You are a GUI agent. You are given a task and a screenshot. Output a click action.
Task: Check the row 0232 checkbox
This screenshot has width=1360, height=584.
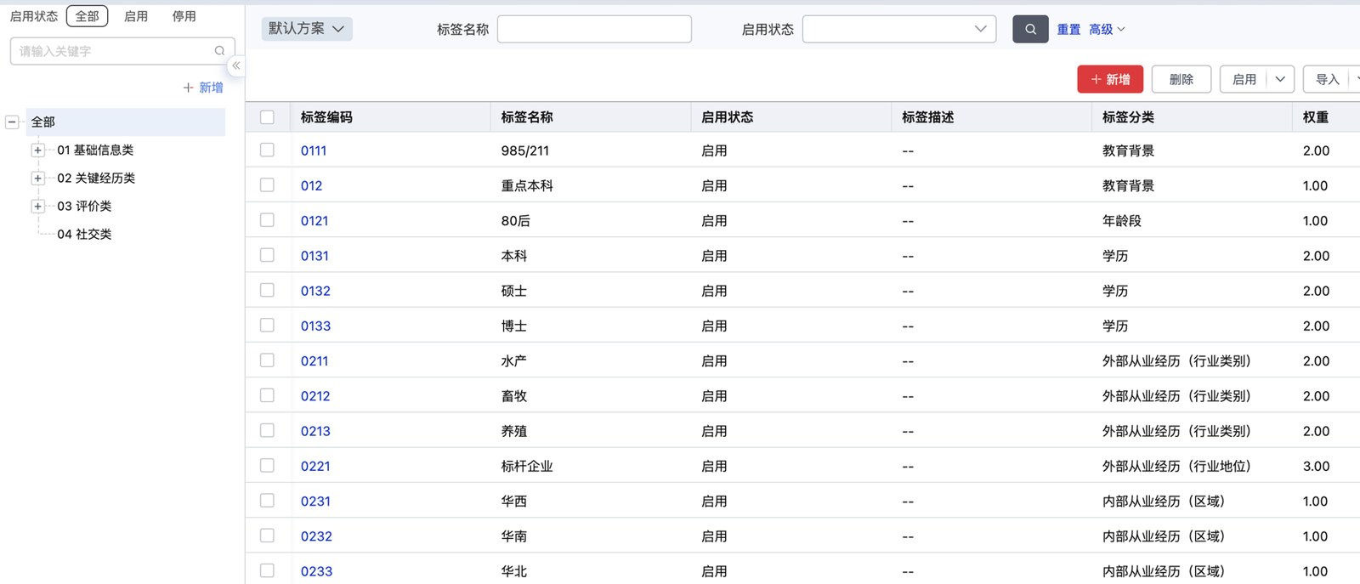(267, 536)
